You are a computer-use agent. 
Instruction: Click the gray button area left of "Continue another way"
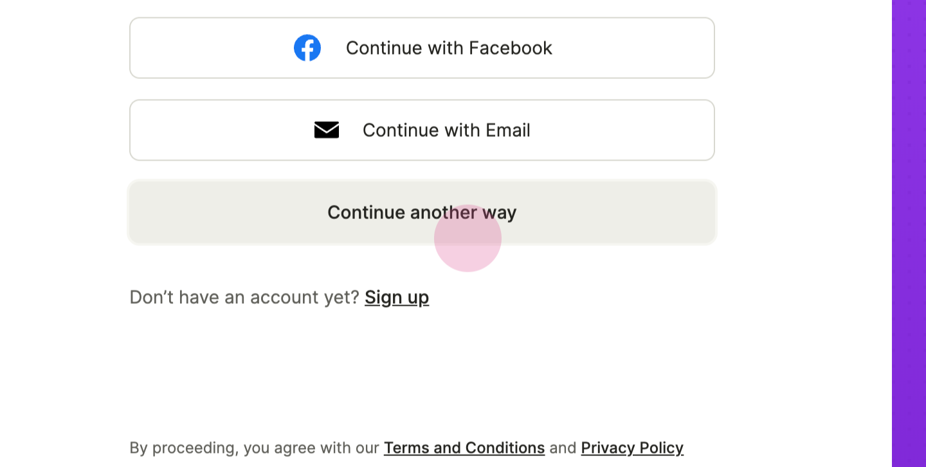[x=228, y=213]
